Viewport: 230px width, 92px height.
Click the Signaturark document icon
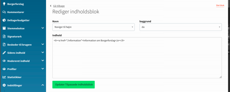pos(4,36)
